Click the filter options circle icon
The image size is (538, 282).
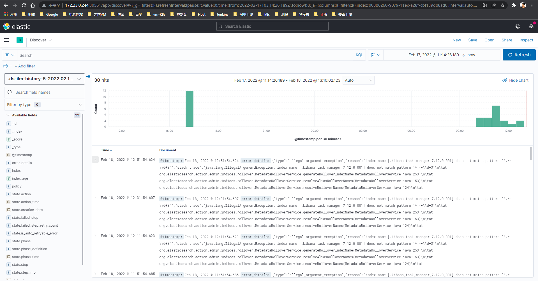5,66
